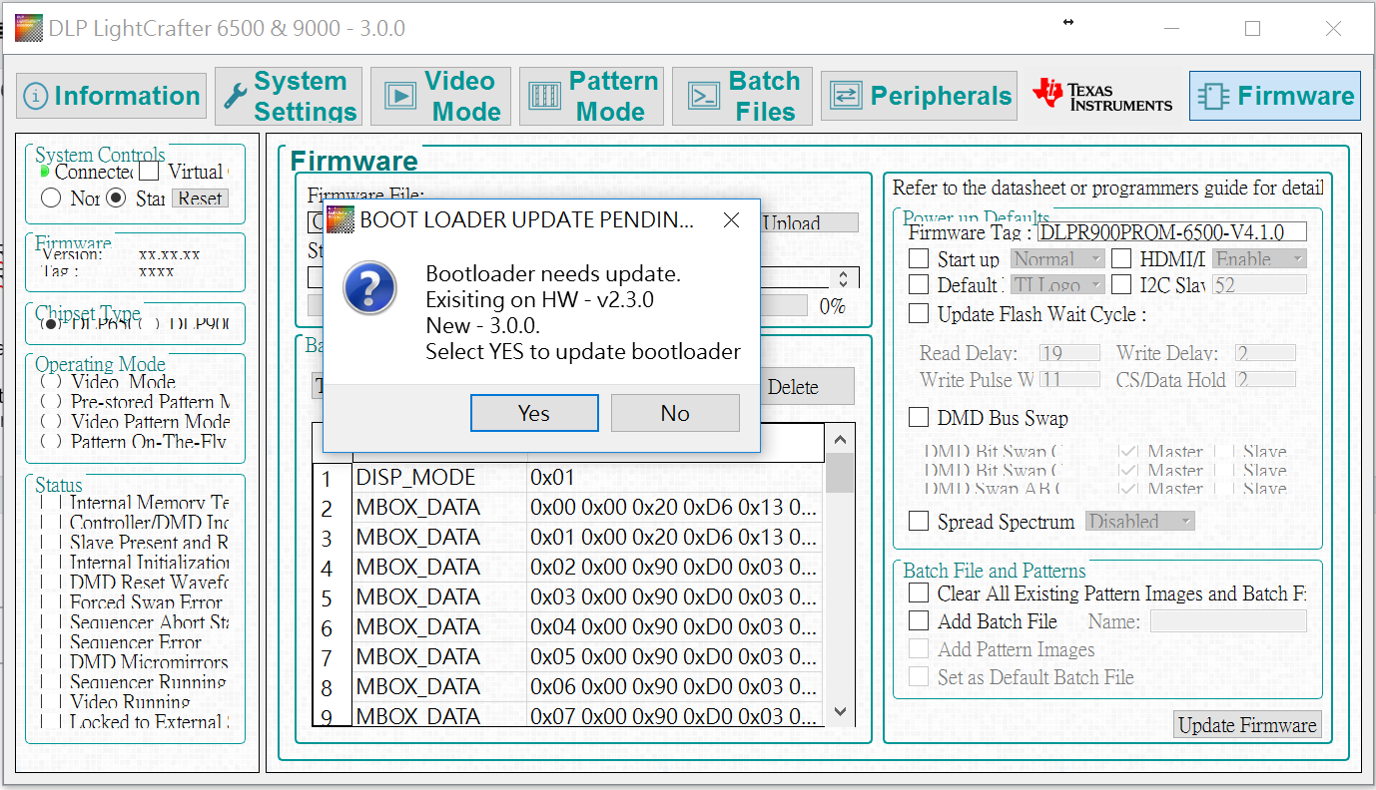Click the Upload button

pos(810,223)
